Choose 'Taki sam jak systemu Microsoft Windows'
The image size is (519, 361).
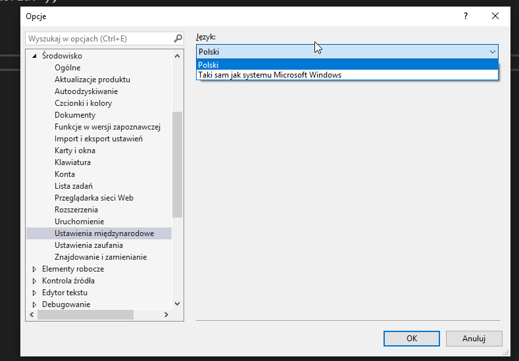347,75
